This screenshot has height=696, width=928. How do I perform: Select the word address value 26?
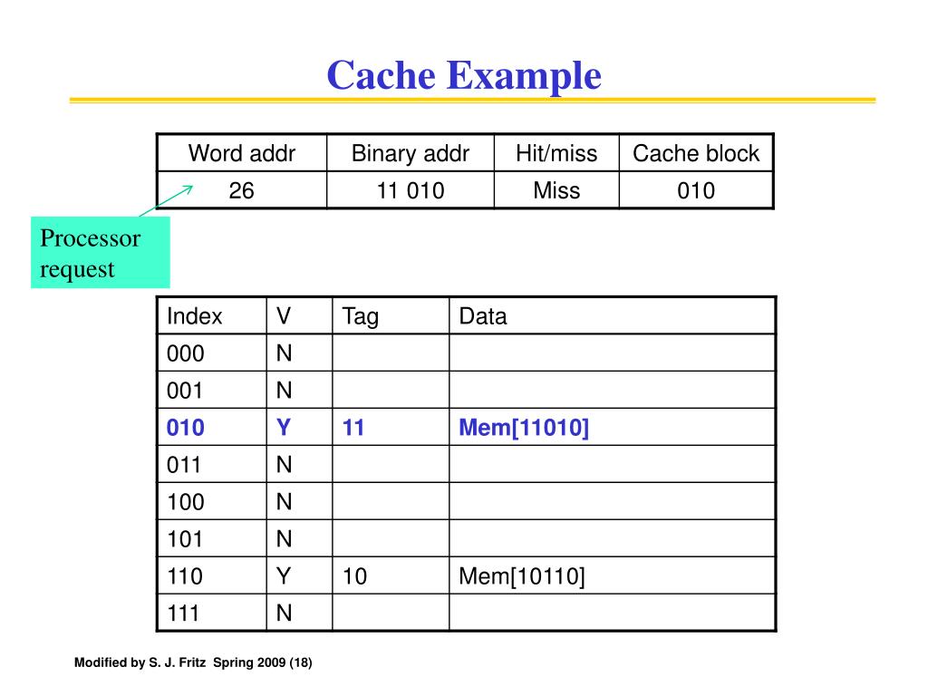coord(241,190)
